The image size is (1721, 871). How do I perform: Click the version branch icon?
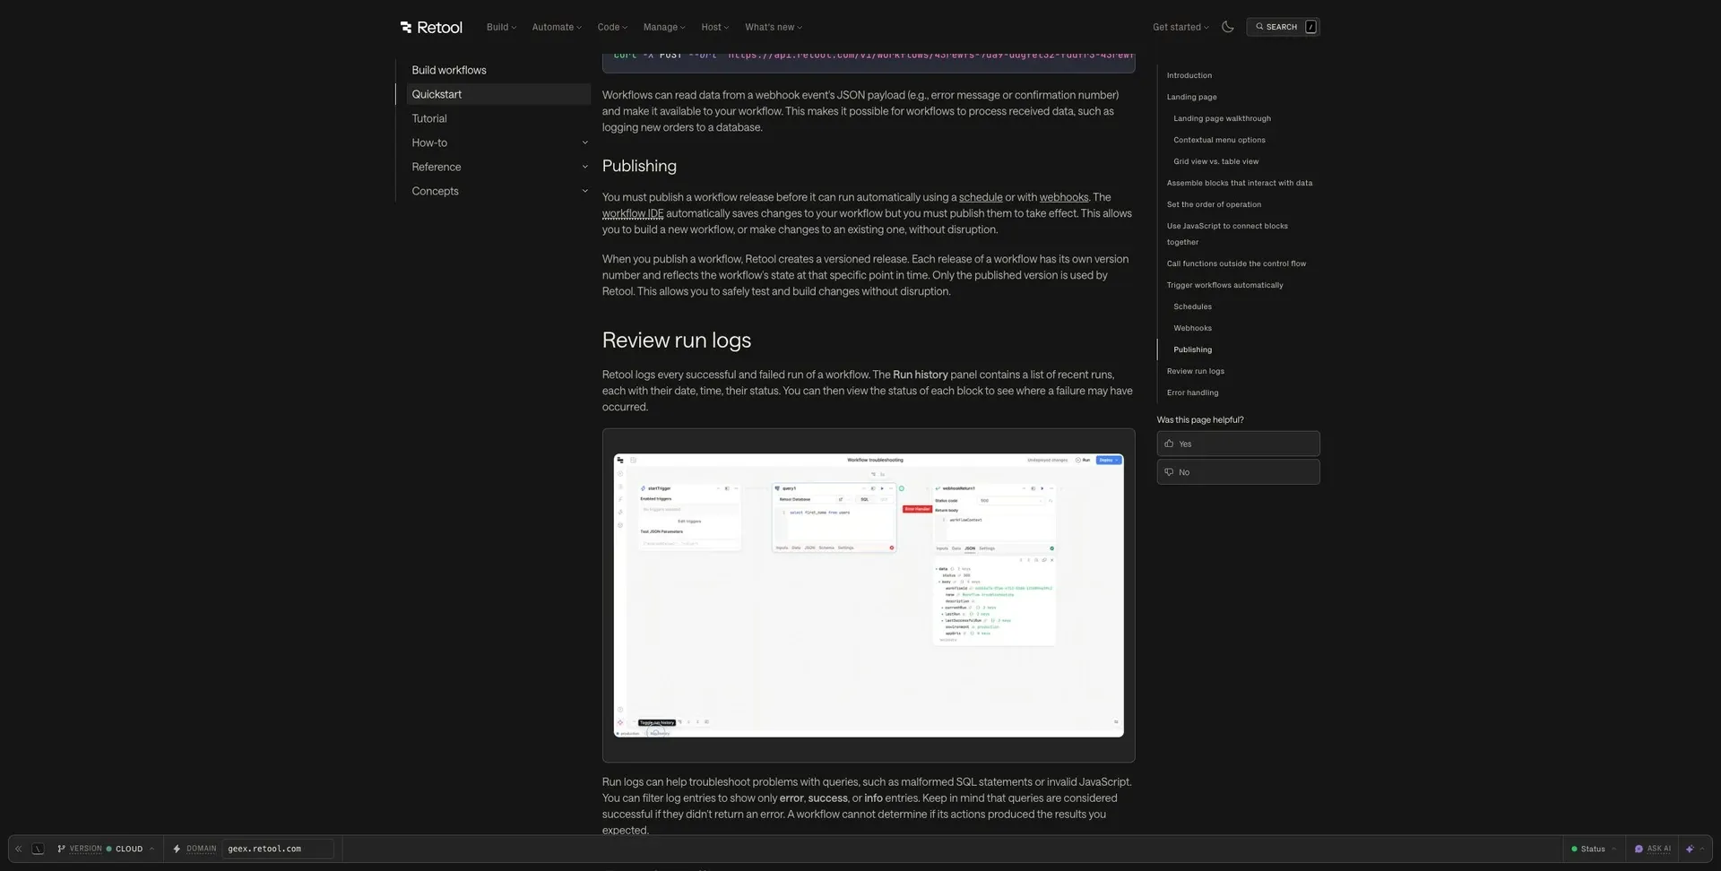point(61,849)
